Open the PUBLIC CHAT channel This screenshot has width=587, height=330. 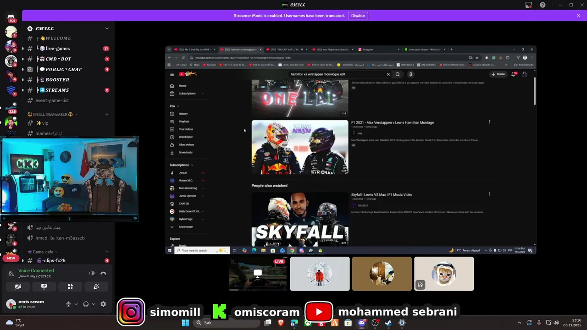coord(68,69)
